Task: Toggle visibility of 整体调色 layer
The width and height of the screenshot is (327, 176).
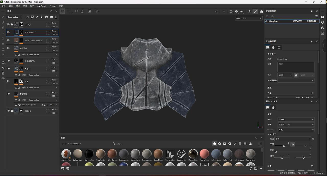Action: pos(8,48)
